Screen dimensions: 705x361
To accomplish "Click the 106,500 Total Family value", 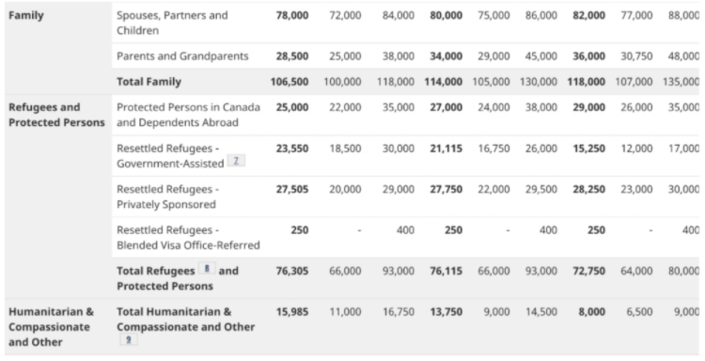I will tap(290, 82).
